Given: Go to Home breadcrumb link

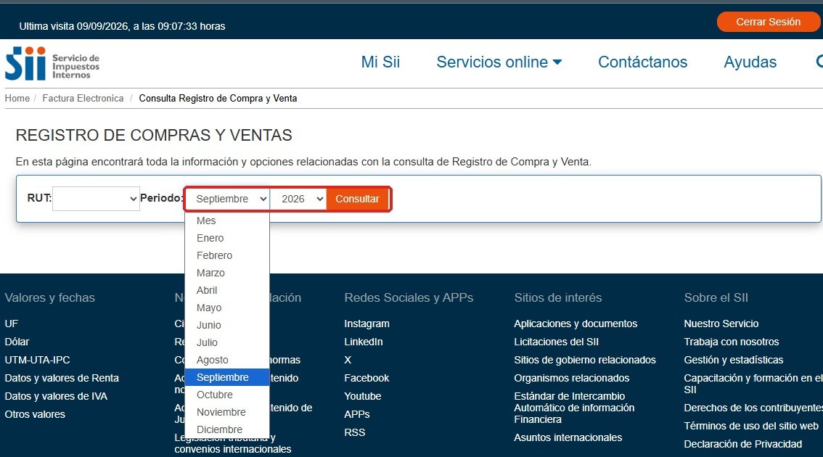Looking at the screenshot, I should [17, 98].
